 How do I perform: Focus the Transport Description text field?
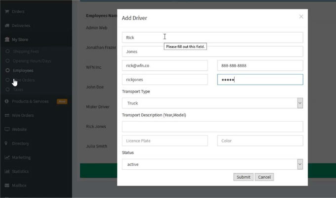click(212, 127)
